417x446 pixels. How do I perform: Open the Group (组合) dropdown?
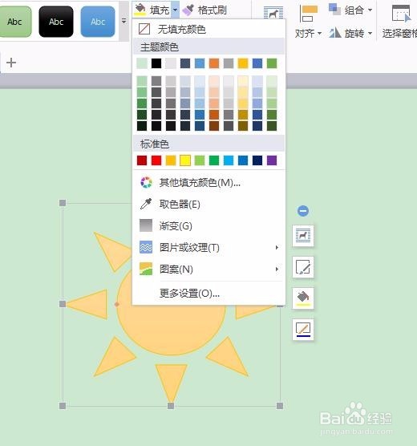358,10
